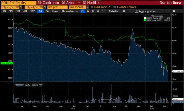Image resolution: width=184 pixels, height=111 pixels.
Task: Select the fourth chart style icon
Action: 98,11
